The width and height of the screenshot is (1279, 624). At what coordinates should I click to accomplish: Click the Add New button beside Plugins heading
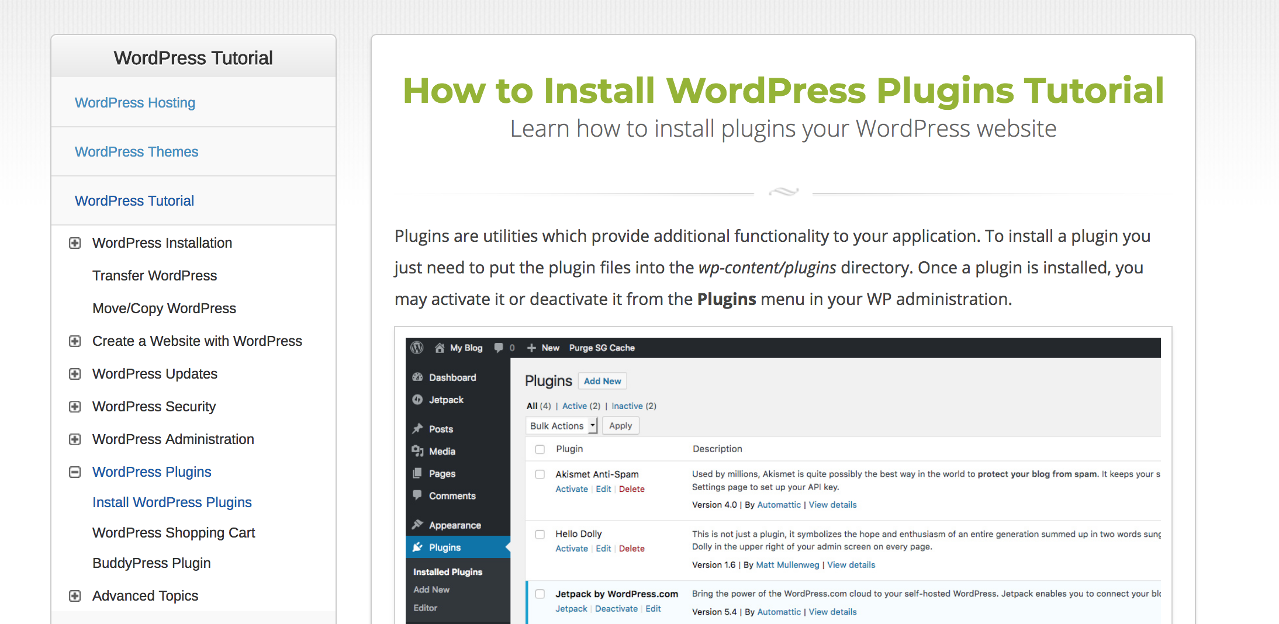pos(603,381)
